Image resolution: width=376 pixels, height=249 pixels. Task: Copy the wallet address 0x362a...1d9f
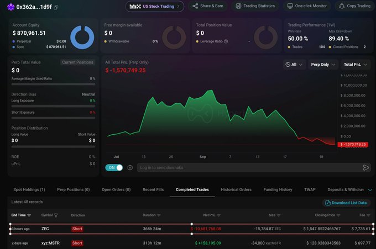click(x=56, y=7)
